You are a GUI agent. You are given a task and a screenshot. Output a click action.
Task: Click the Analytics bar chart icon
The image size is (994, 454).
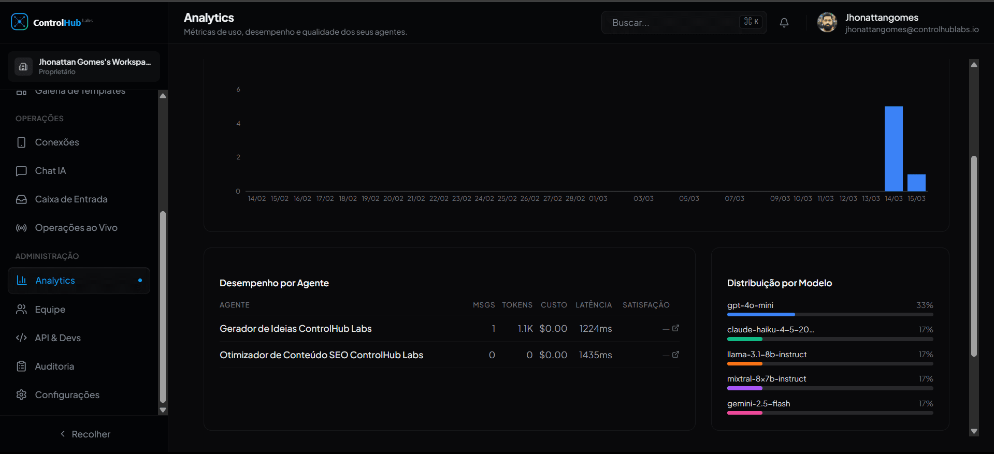pyautogui.click(x=22, y=280)
